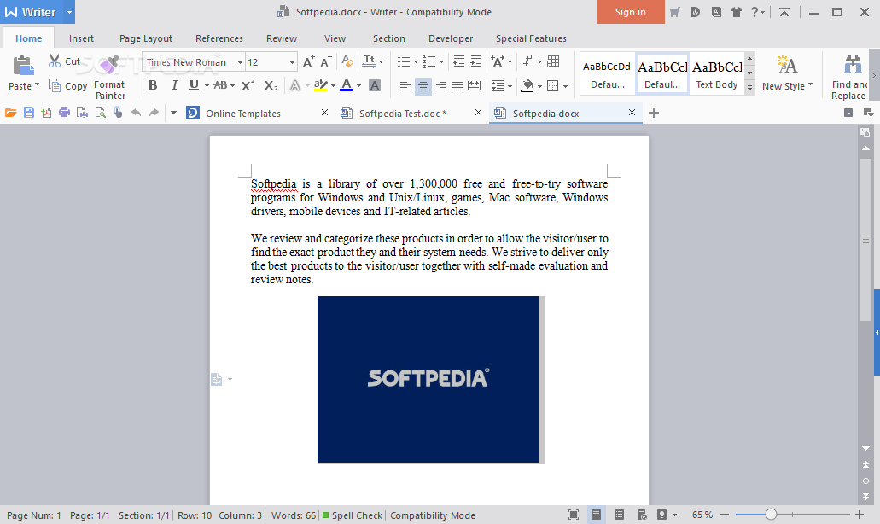
Task: Switch to the References tab
Action: pyautogui.click(x=219, y=38)
